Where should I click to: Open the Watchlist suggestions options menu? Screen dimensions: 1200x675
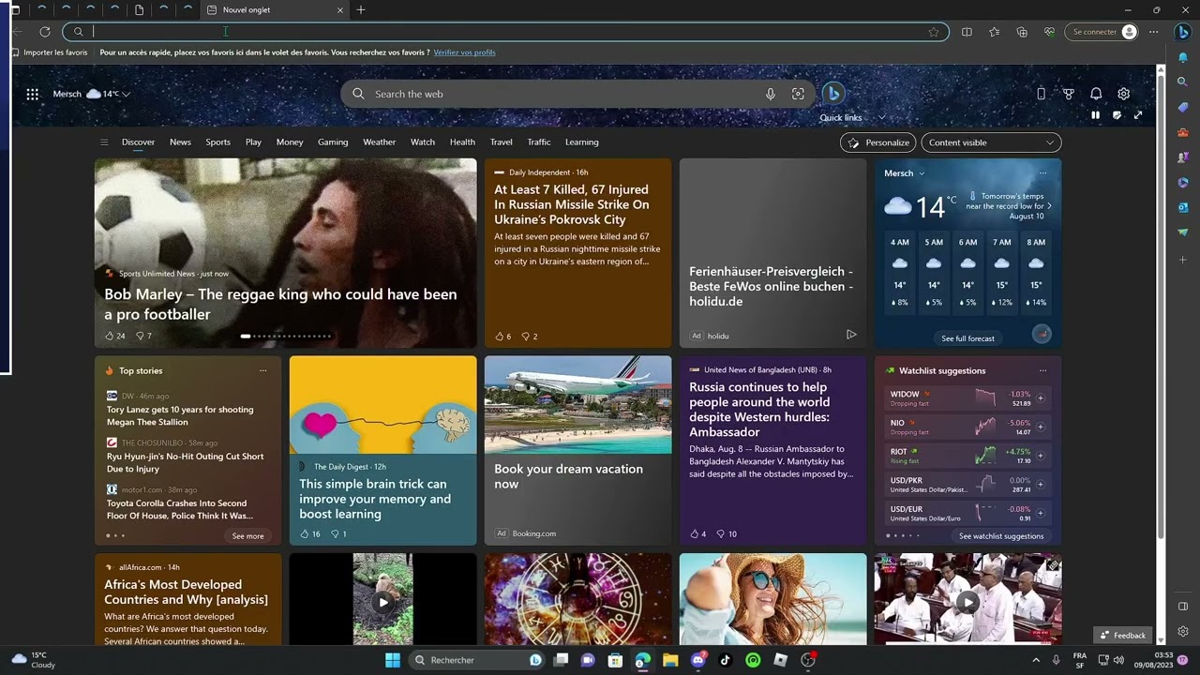(1042, 370)
